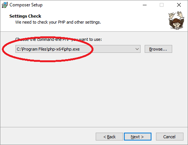Viewport: 188px width, 145px height.
Task: Close the Composer Setup dialog with X
Action: pos(179,5)
